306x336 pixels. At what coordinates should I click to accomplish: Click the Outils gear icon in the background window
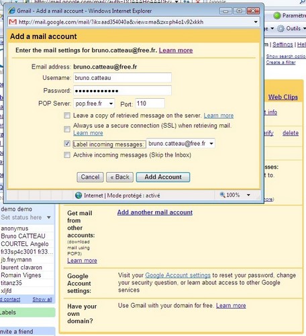[280, 28]
